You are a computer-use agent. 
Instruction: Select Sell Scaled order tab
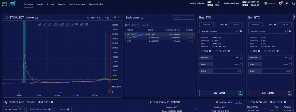[284, 25]
